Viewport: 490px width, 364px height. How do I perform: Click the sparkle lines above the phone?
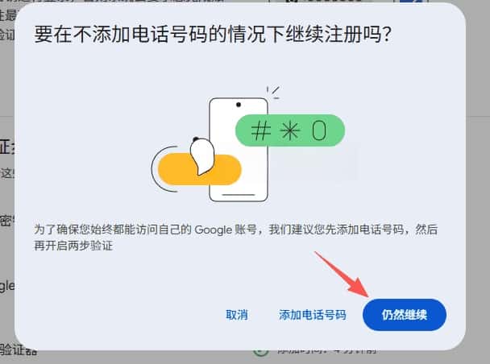tap(273, 93)
